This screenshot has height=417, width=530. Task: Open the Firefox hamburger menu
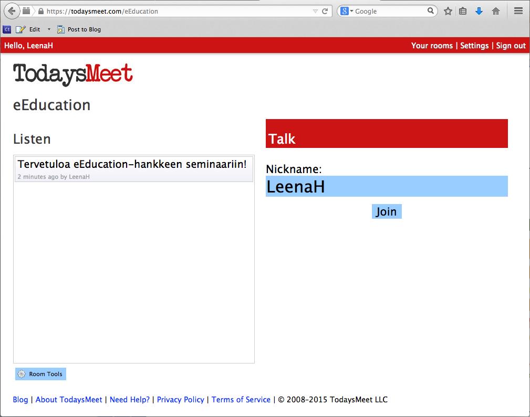pos(518,11)
